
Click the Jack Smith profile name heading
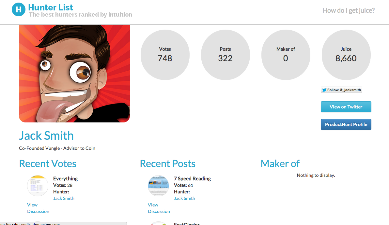pyautogui.click(x=46, y=136)
